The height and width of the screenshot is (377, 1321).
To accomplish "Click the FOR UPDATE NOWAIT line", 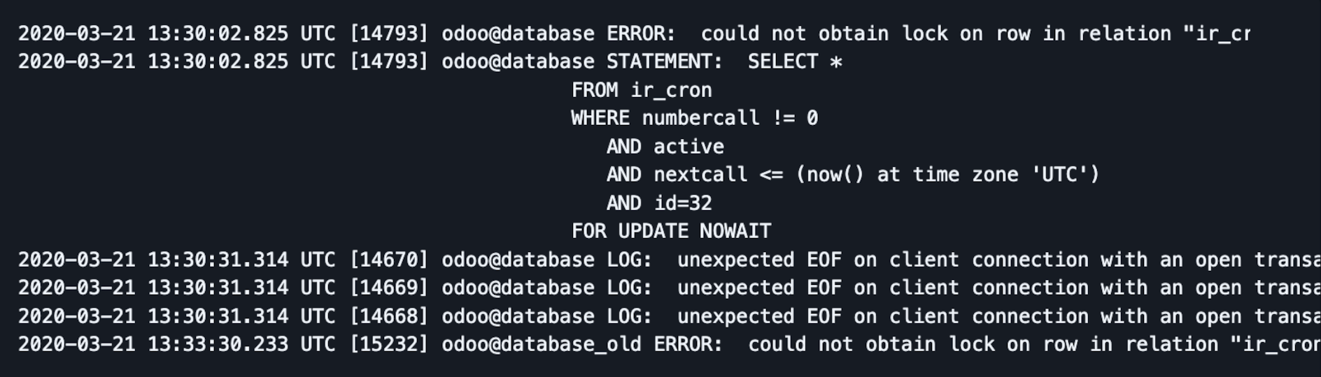I will pyautogui.click(x=671, y=231).
